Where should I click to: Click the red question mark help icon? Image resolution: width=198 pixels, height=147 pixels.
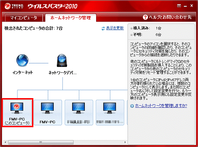pos(145,17)
